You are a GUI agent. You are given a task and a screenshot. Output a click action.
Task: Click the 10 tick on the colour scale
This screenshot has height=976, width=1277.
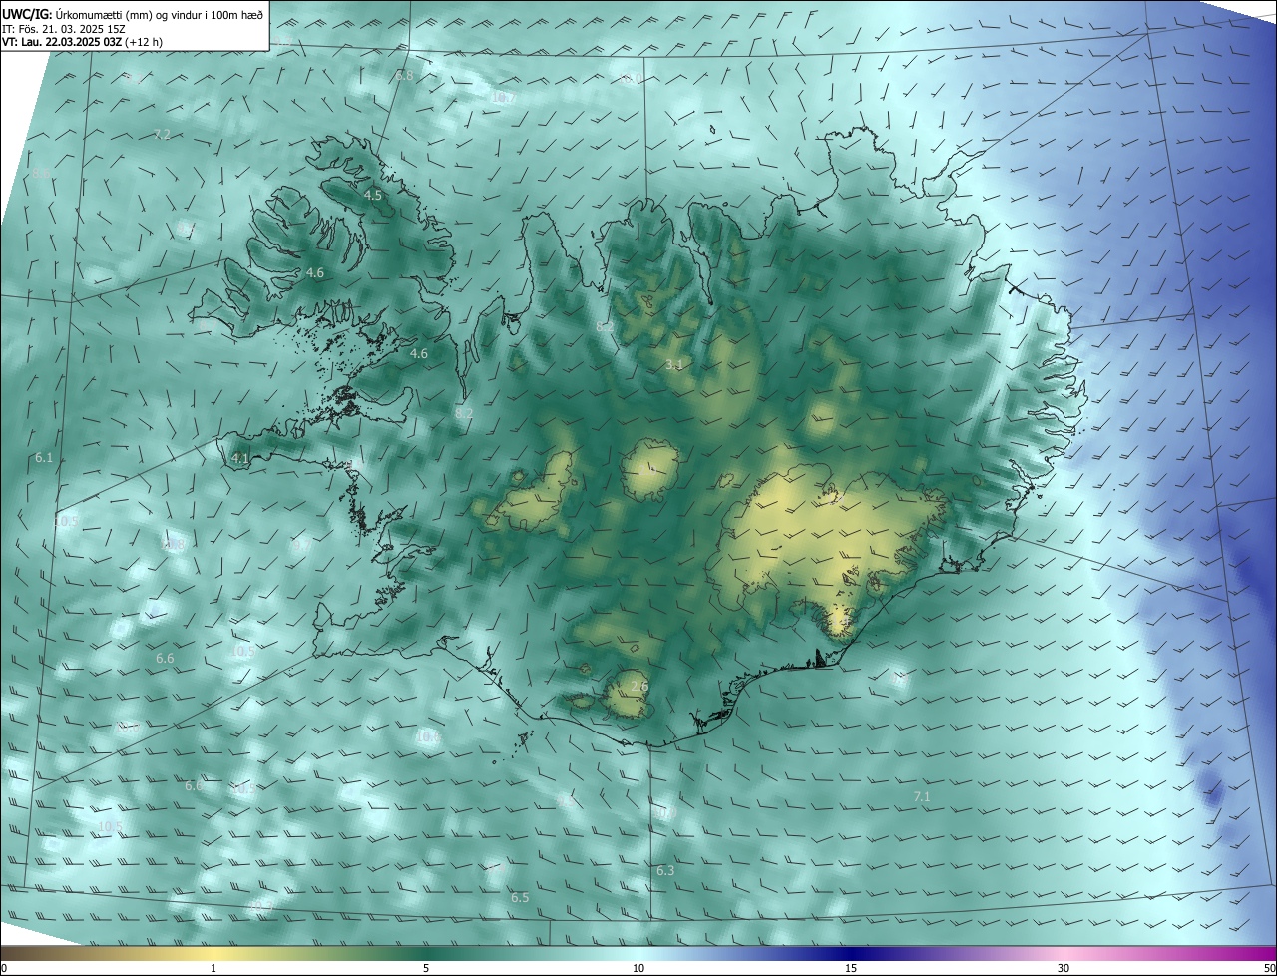pos(638,968)
